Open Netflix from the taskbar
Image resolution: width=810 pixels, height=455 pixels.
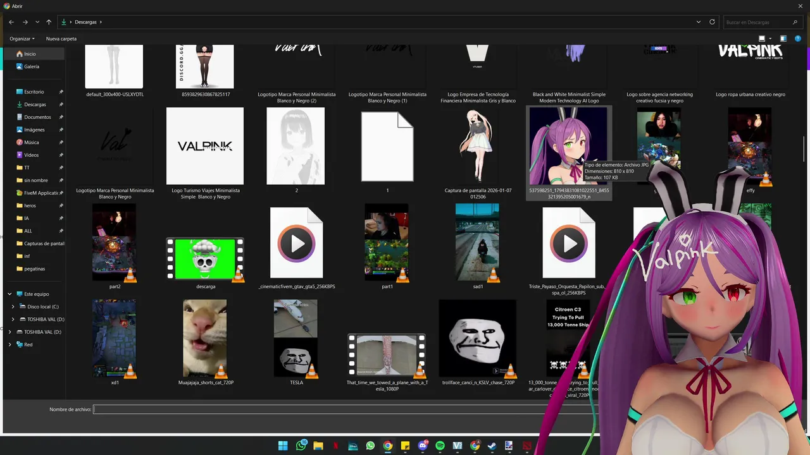click(335, 446)
